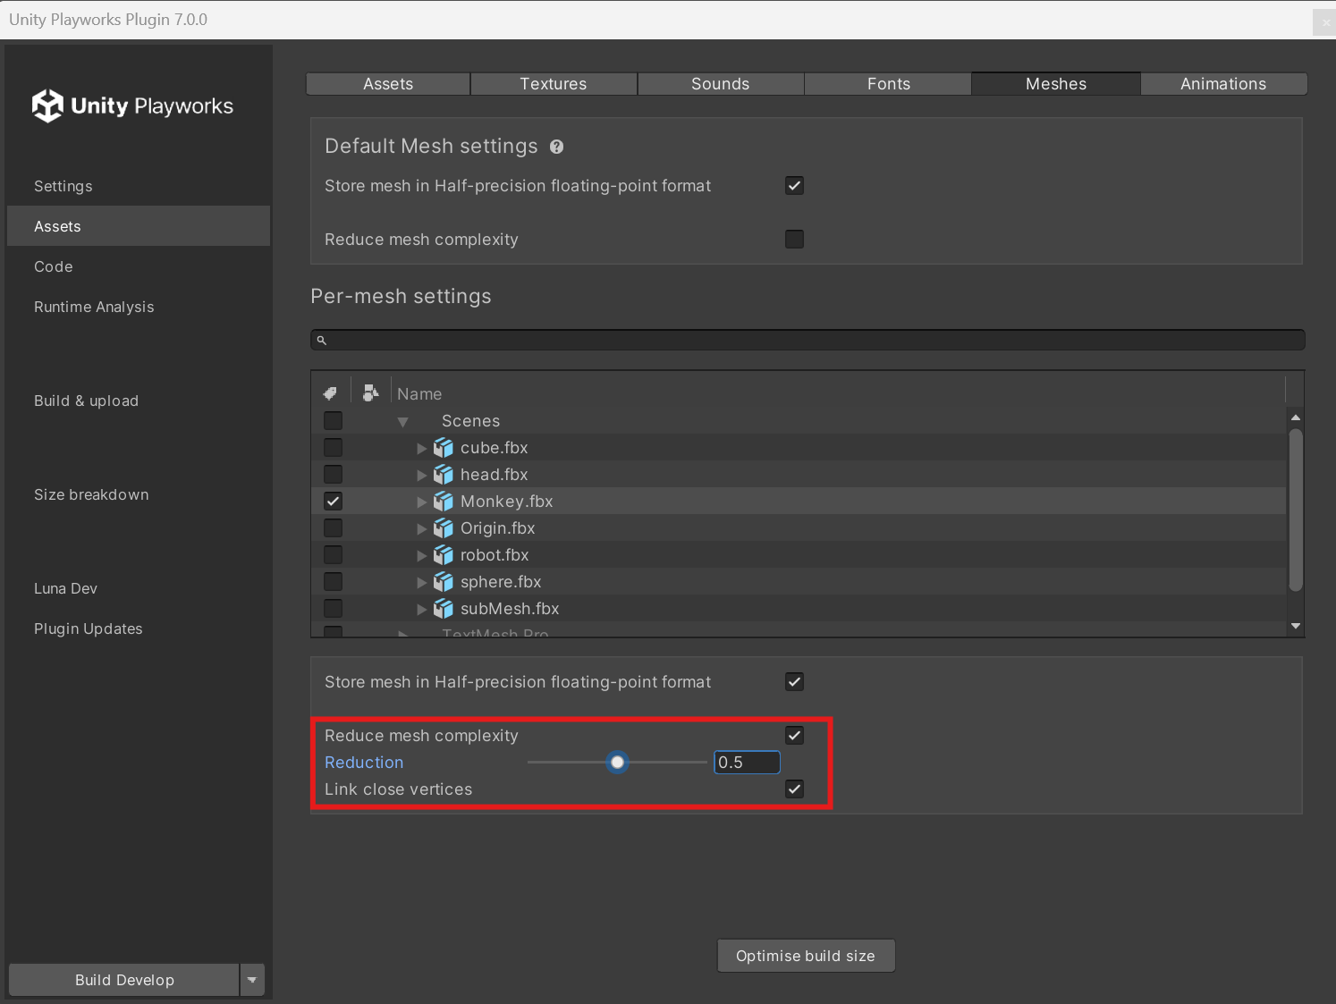Switch to the Textures tab

pos(554,84)
